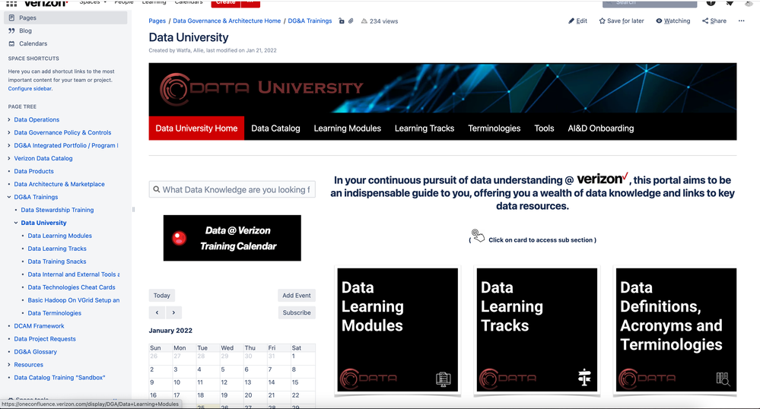Click the book search icon on the Terminologies card
Image resolution: width=760 pixels, height=409 pixels.
[723, 379]
